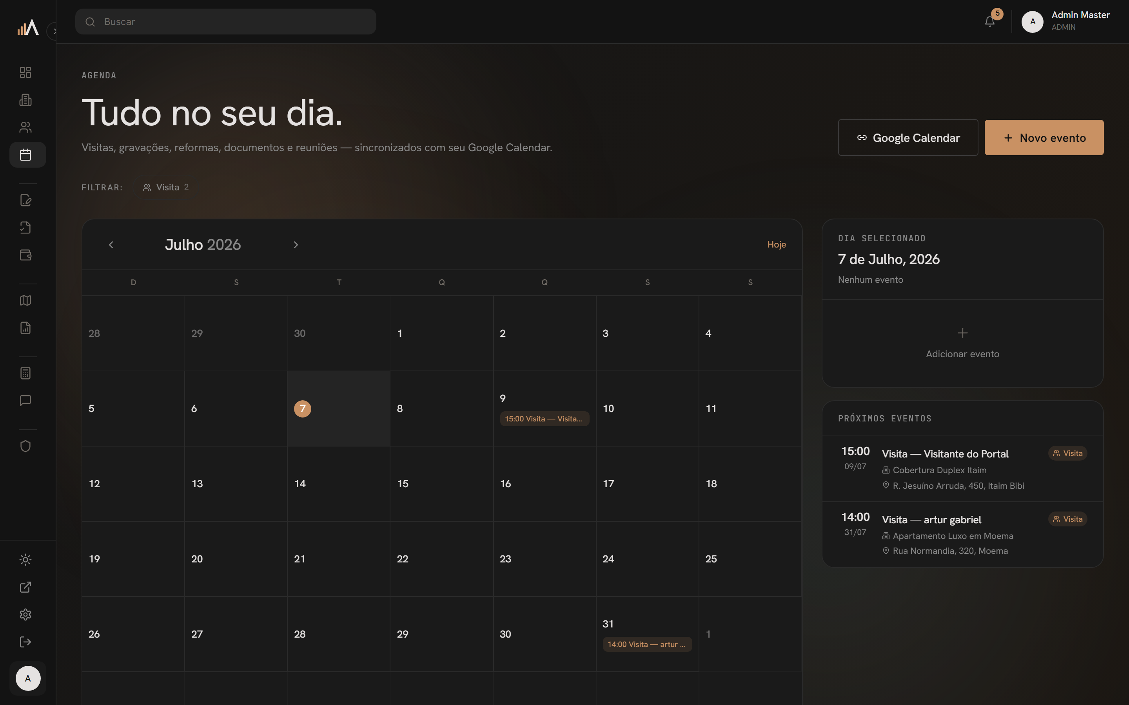The height and width of the screenshot is (705, 1129).
Task: Open the Admin Master profile avatar
Action: [1033, 22]
